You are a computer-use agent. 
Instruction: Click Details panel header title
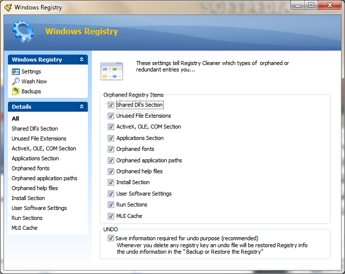21,107
